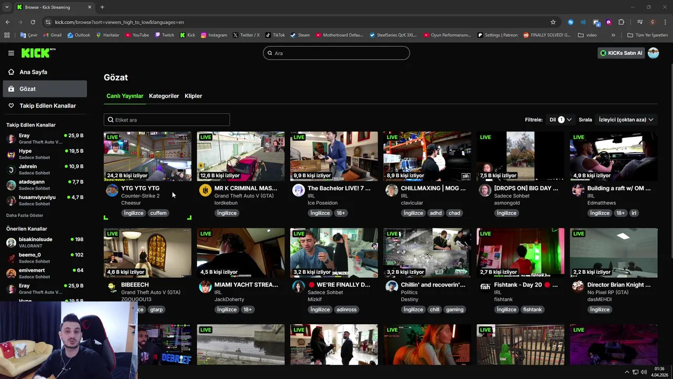This screenshot has width=673, height=379.
Task: Click Destiny channel avatar
Action: tap(392, 286)
